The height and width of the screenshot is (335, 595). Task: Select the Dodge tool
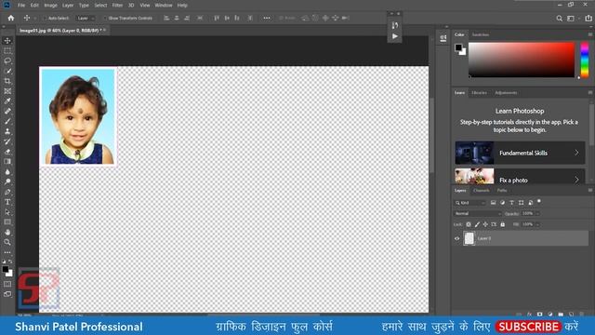click(7, 181)
